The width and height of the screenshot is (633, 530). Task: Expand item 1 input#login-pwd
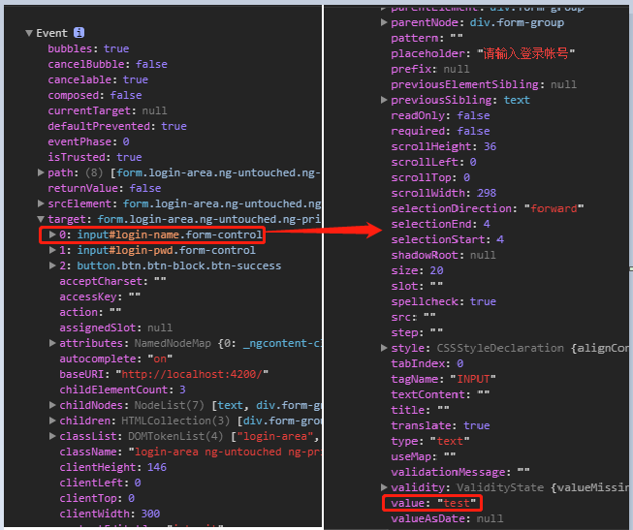[52, 250]
